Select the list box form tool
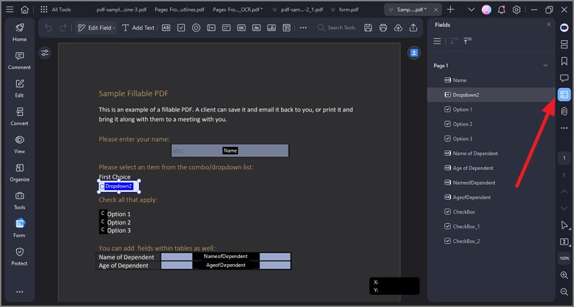The image size is (574, 307). [227, 28]
